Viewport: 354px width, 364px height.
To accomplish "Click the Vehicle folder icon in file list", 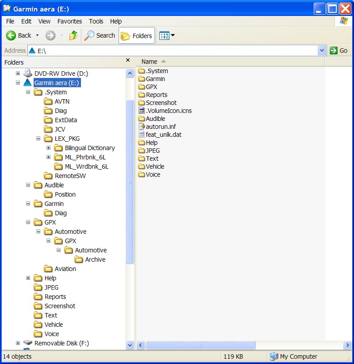I will pos(142,166).
